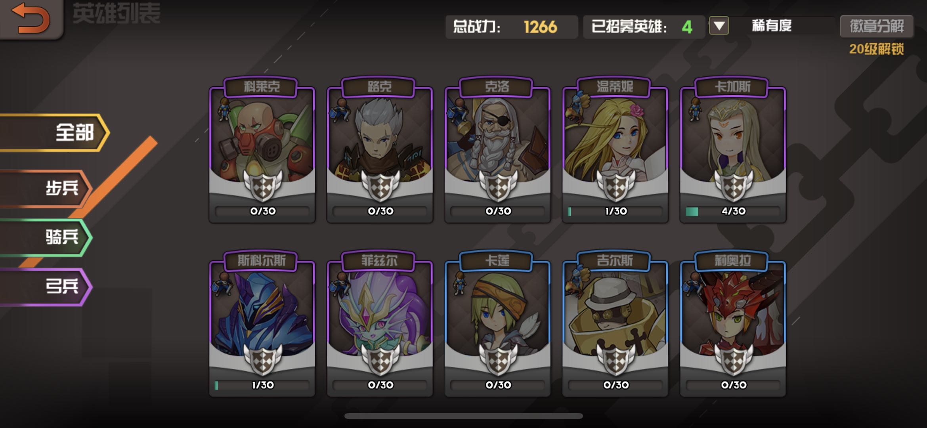Switch to the 步兵 infantry tab
Screen dimensions: 927x428
(46, 188)
